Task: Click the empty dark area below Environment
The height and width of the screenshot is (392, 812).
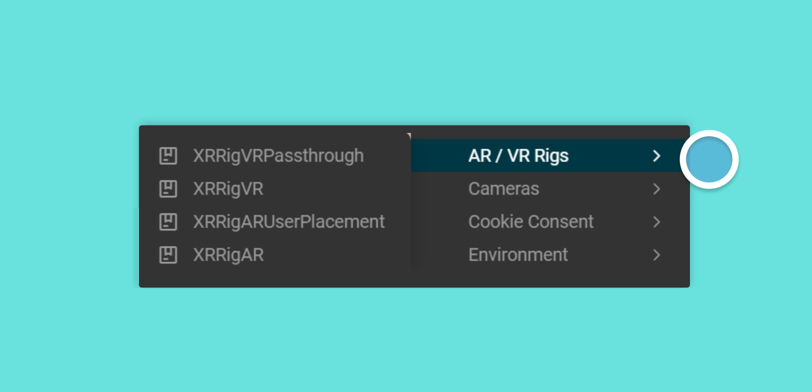Action: click(550, 279)
